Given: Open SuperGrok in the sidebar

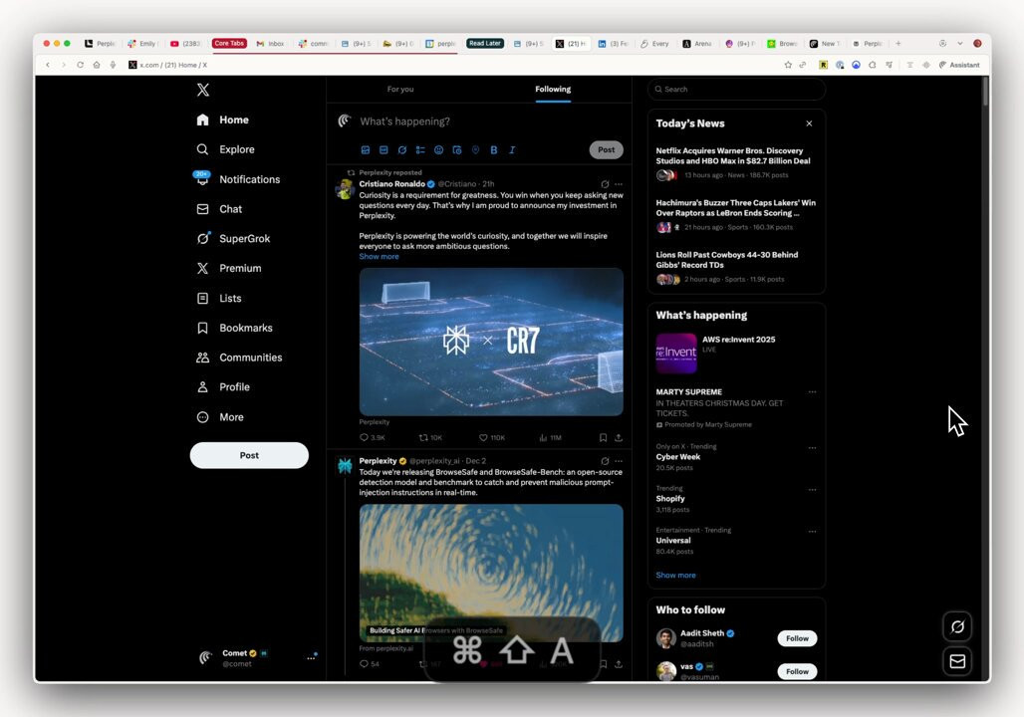Looking at the screenshot, I should click(x=233, y=238).
